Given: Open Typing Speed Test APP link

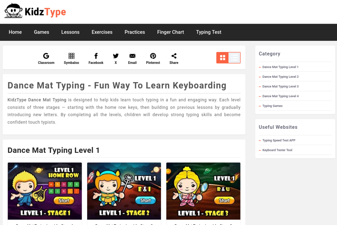Looking at the screenshot, I should [279, 140].
